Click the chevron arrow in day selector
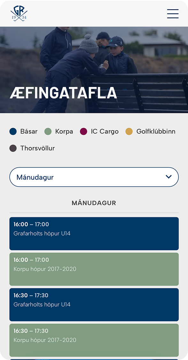188x360 pixels. pos(169,177)
